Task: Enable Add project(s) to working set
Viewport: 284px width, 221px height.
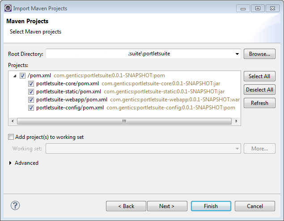Action: tap(11, 137)
